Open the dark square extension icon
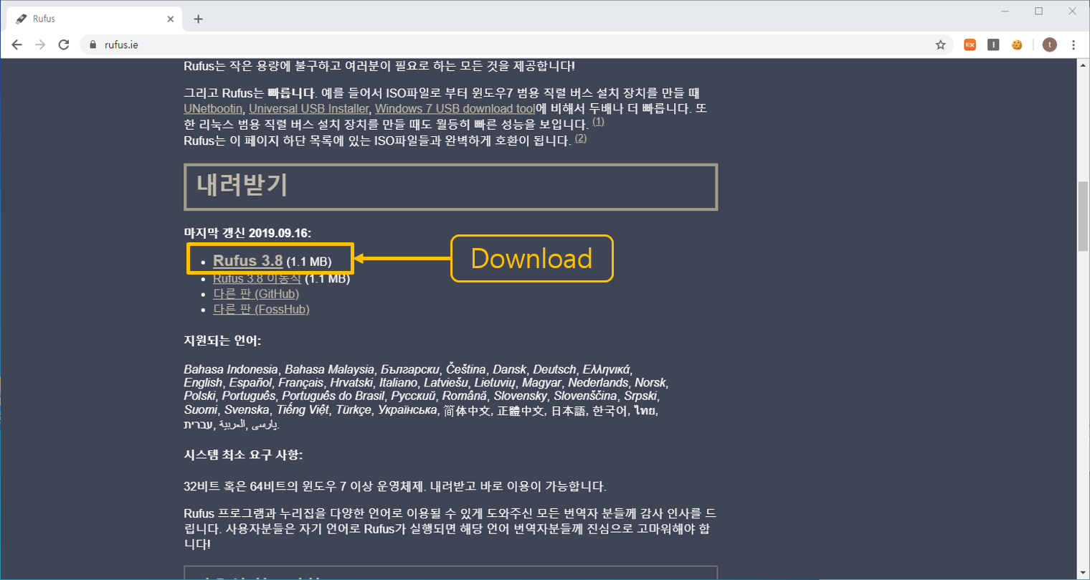This screenshot has width=1090, height=580. [993, 44]
